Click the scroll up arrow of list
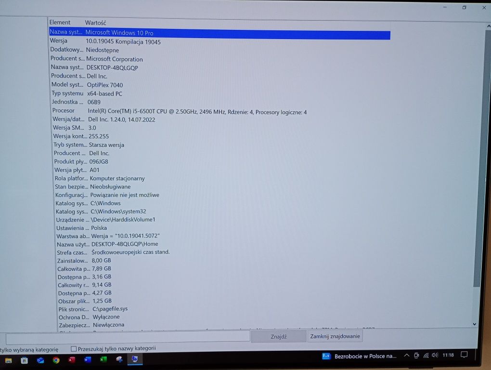This screenshot has height=370, width=491. pos(488,26)
